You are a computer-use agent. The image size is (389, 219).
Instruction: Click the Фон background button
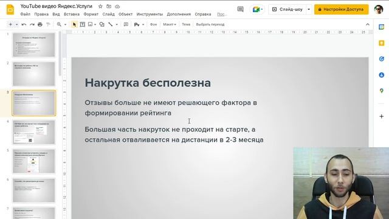[x=153, y=24]
